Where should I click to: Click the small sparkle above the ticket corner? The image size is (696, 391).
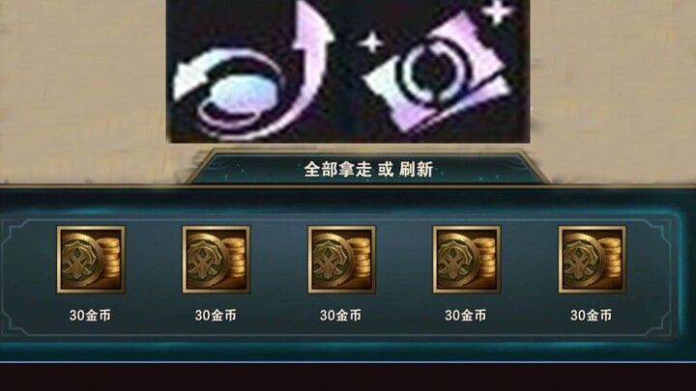tap(497, 11)
